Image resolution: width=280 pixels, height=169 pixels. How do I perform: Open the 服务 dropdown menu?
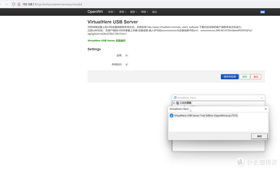coord(134,12)
